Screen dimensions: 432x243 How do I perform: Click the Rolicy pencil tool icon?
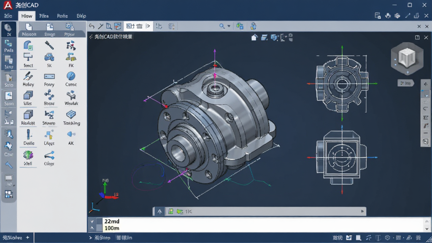tap(28, 76)
